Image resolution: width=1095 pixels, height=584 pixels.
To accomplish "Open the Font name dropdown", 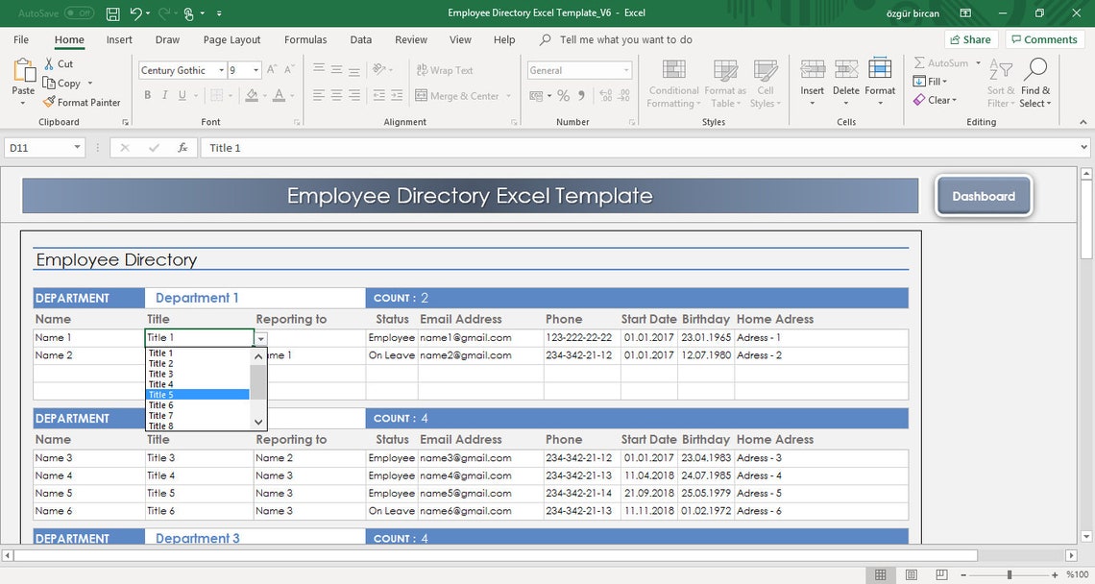I will tap(220, 69).
